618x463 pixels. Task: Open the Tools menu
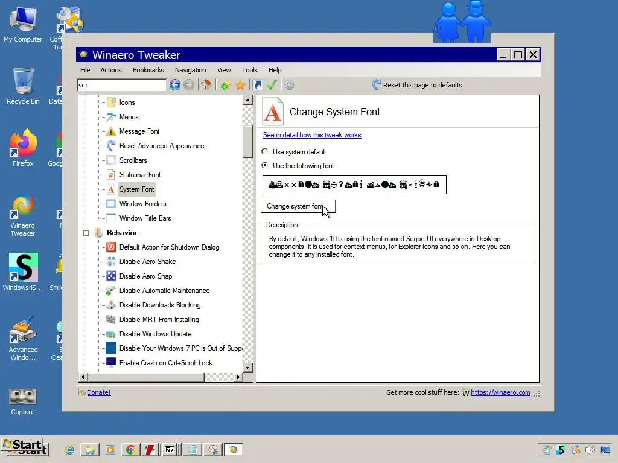pyautogui.click(x=249, y=70)
